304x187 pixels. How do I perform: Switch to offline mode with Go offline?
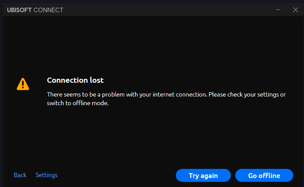[264, 175]
